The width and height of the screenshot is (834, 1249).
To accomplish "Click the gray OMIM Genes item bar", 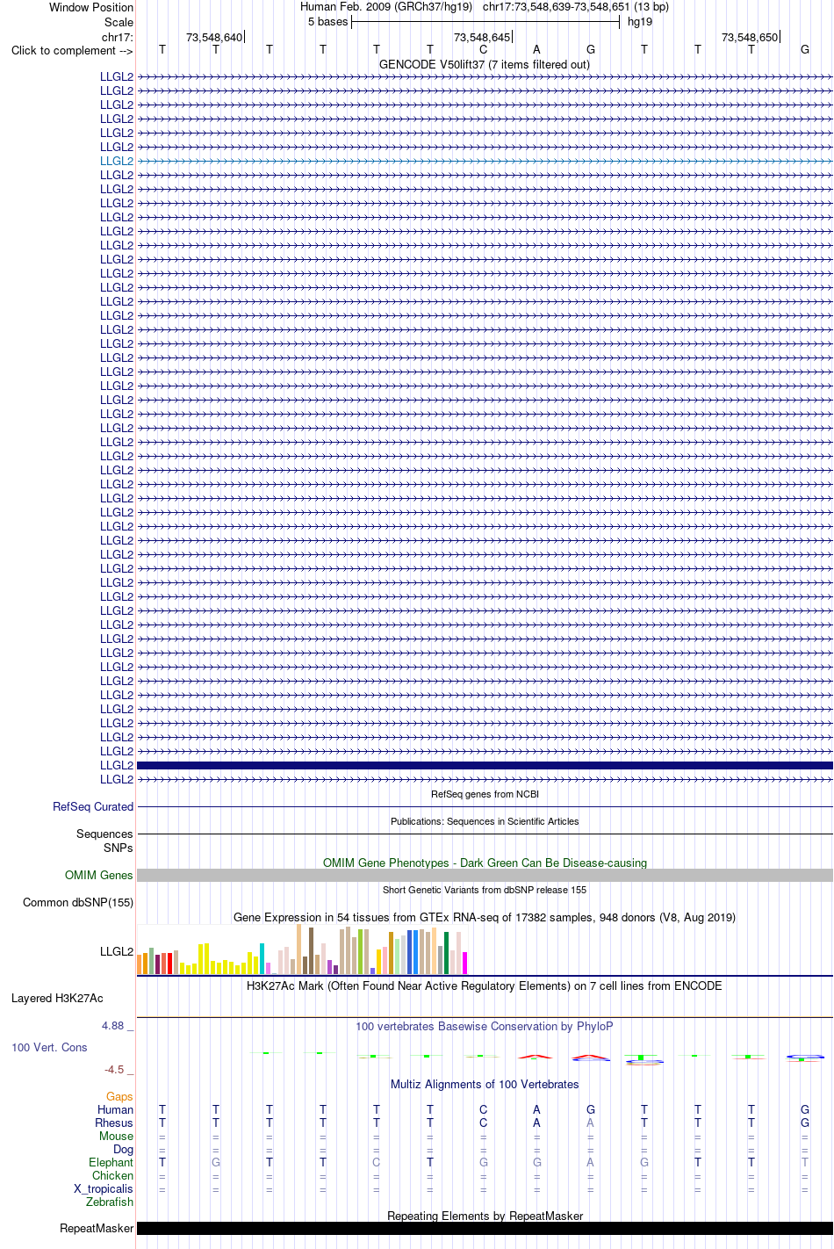I will pyautogui.click(x=485, y=875).
